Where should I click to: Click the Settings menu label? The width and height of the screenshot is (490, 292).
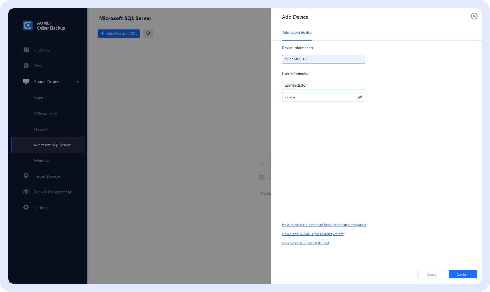(x=41, y=208)
